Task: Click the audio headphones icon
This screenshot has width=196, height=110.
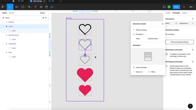Action: [x=164, y=7]
